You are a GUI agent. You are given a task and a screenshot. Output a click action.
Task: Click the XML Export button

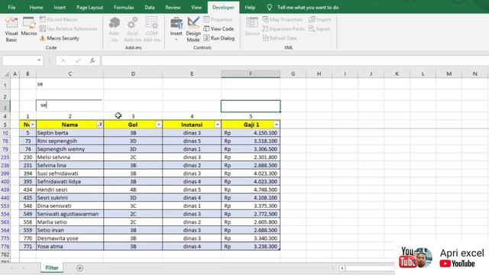pos(319,29)
